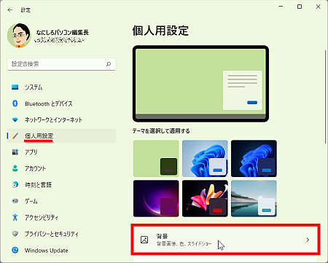
Task: Click the user profile avatar picture
Action: pos(19,36)
